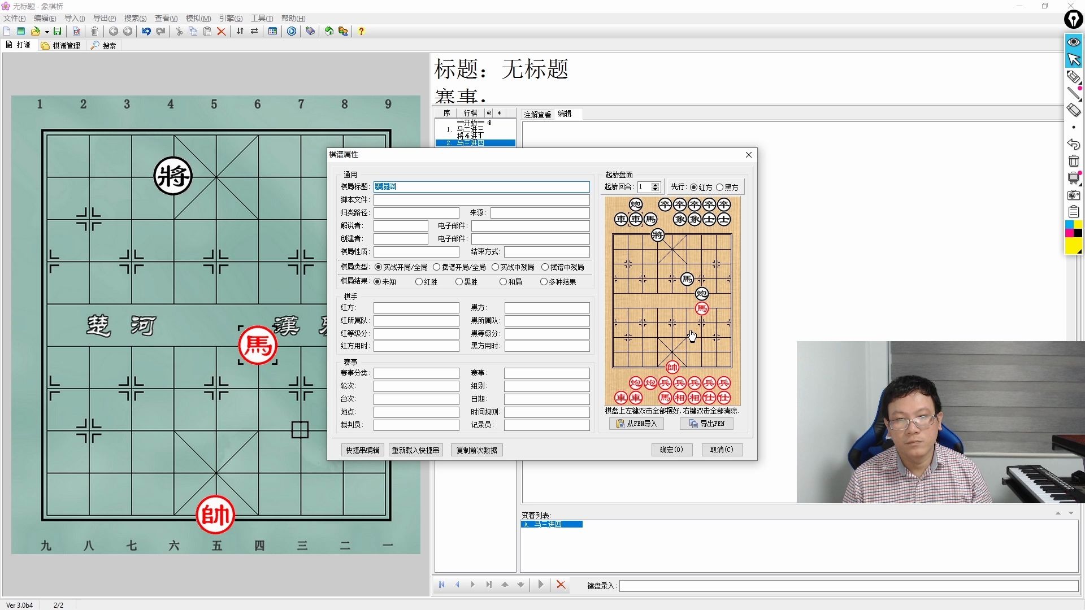Select the arrow cursor tool in sidebar
Screen dimensions: 1085x610
(1074, 59)
